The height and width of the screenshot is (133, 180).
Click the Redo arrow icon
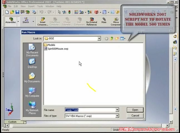pyautogui.click(x=50, y=12)
